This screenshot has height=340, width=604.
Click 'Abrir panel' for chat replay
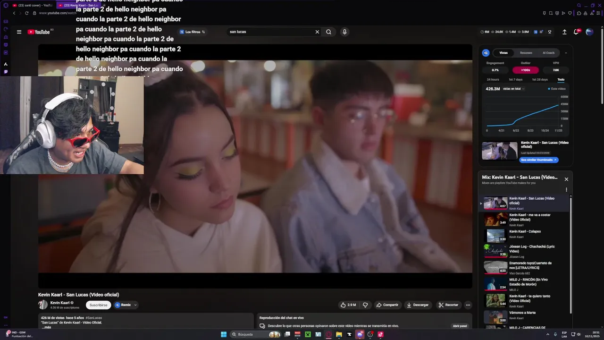pos(460,326)
